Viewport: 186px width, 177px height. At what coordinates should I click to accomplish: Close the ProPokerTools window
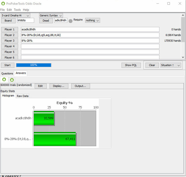(180, 3)
